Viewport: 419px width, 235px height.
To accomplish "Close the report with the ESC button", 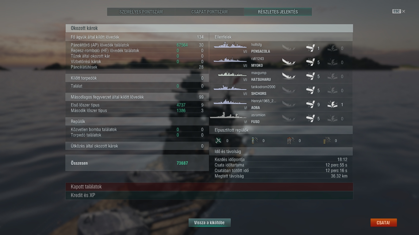I will point(399,11).
